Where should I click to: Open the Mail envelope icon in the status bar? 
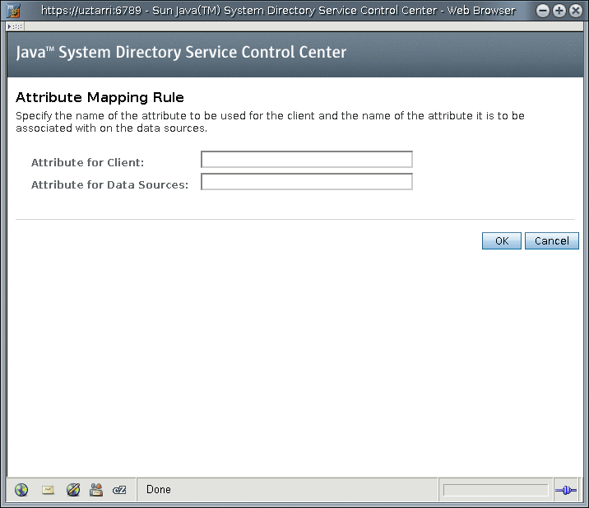48,490
